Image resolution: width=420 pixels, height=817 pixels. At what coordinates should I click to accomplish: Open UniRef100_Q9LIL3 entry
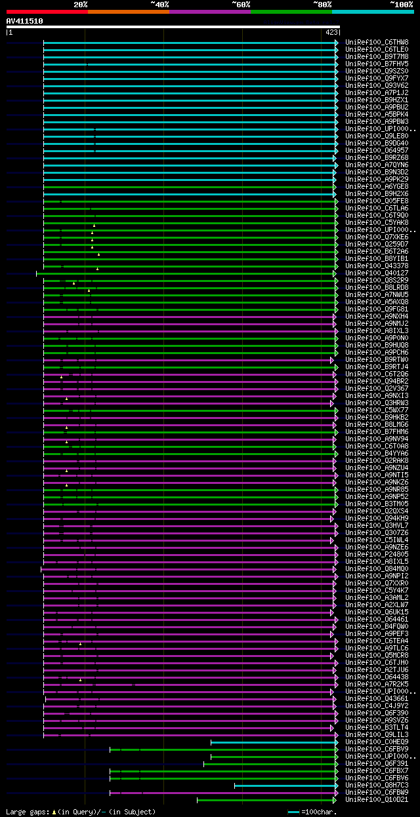377,734
